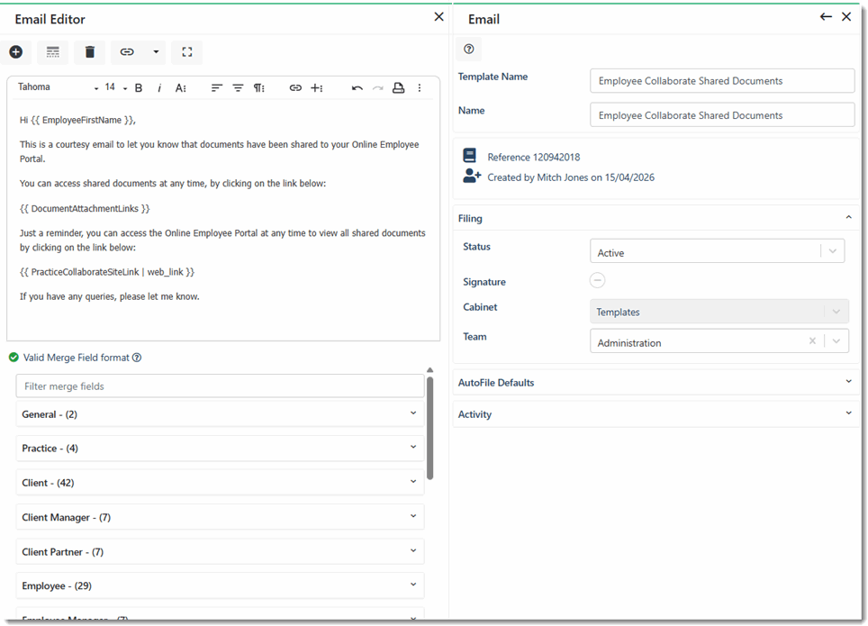Click the undo icon
868x626 pixels.
[x=357, y=88]
